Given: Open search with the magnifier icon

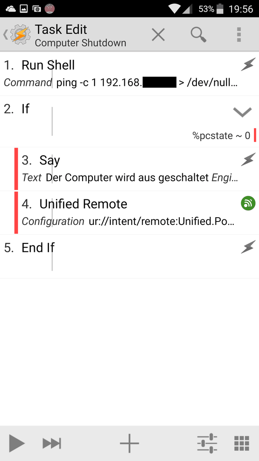Looking at the screenshot, I should (x=199, y=35).
